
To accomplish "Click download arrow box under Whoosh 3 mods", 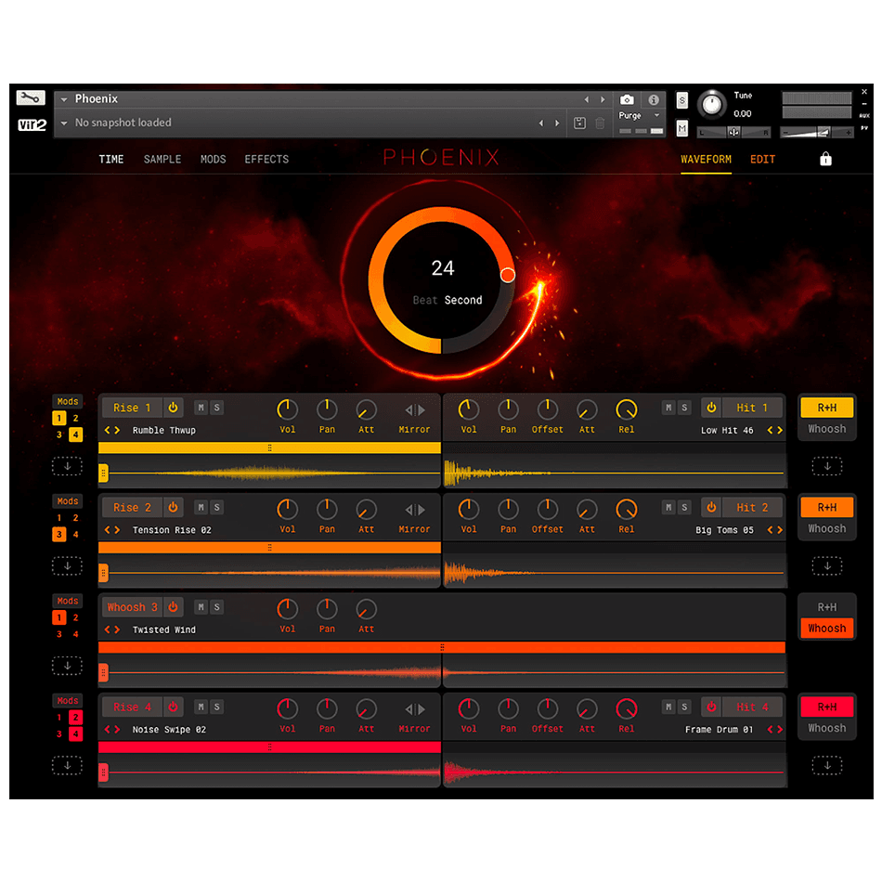I will tap(67, 666).
